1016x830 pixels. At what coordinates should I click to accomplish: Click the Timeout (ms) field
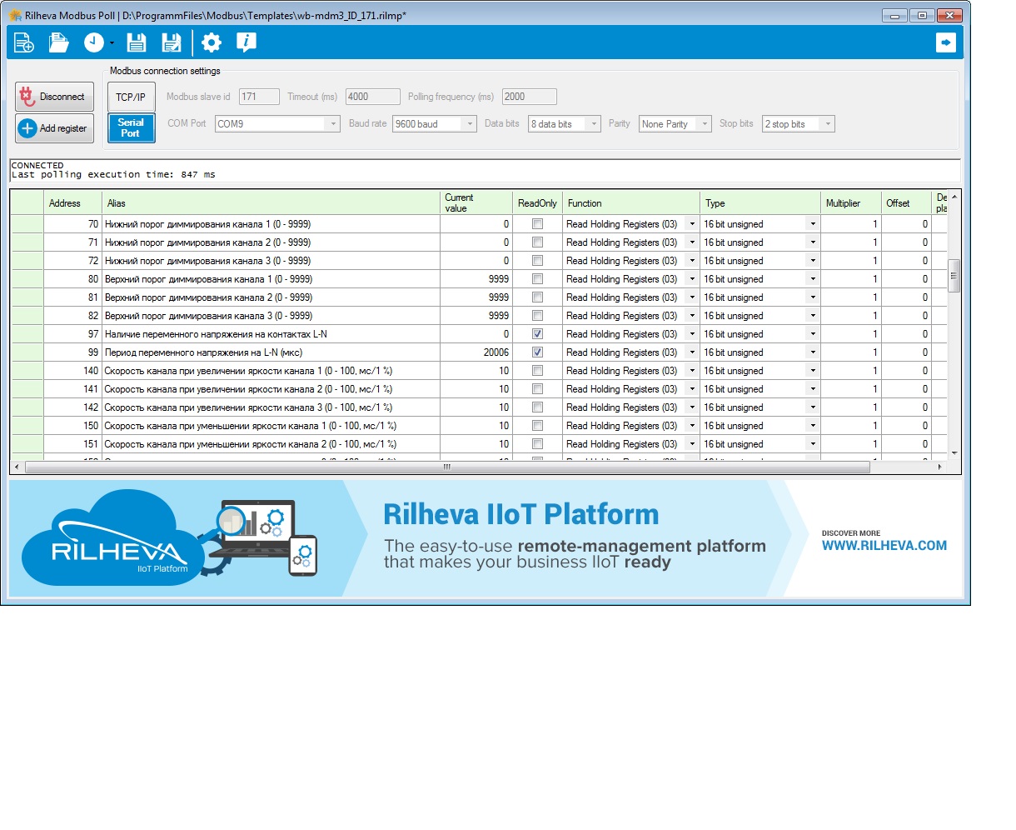tap(373, 97)
